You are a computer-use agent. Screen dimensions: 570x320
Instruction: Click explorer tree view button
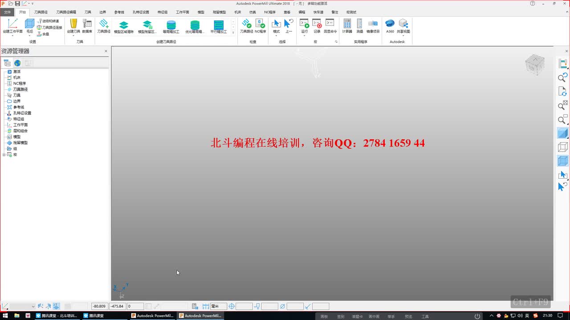point(7,63)
